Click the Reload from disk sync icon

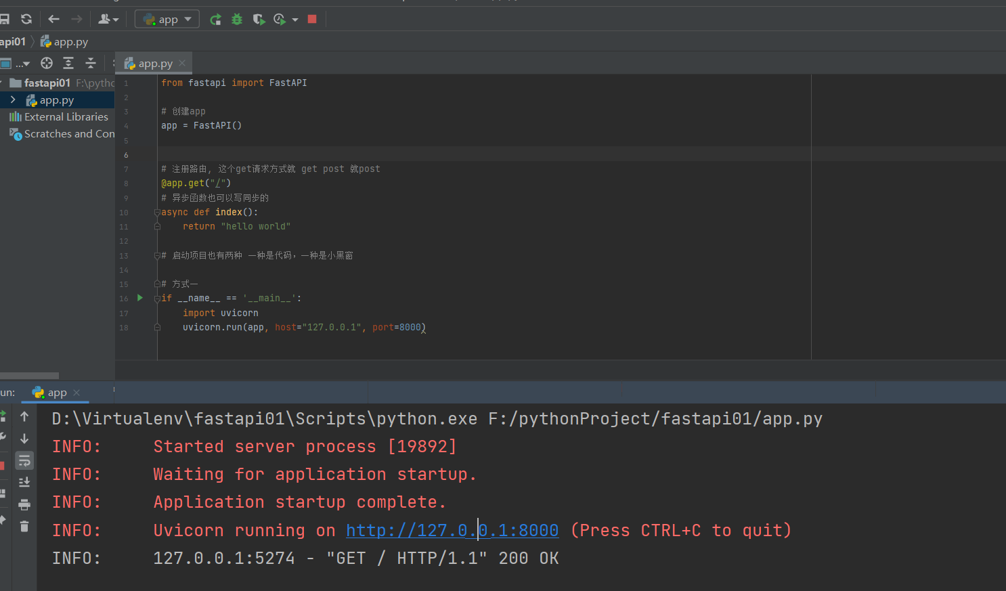point(26,19)
